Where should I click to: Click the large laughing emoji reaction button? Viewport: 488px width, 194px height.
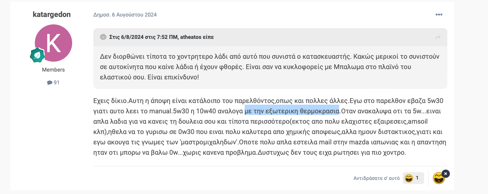[439, 178]
